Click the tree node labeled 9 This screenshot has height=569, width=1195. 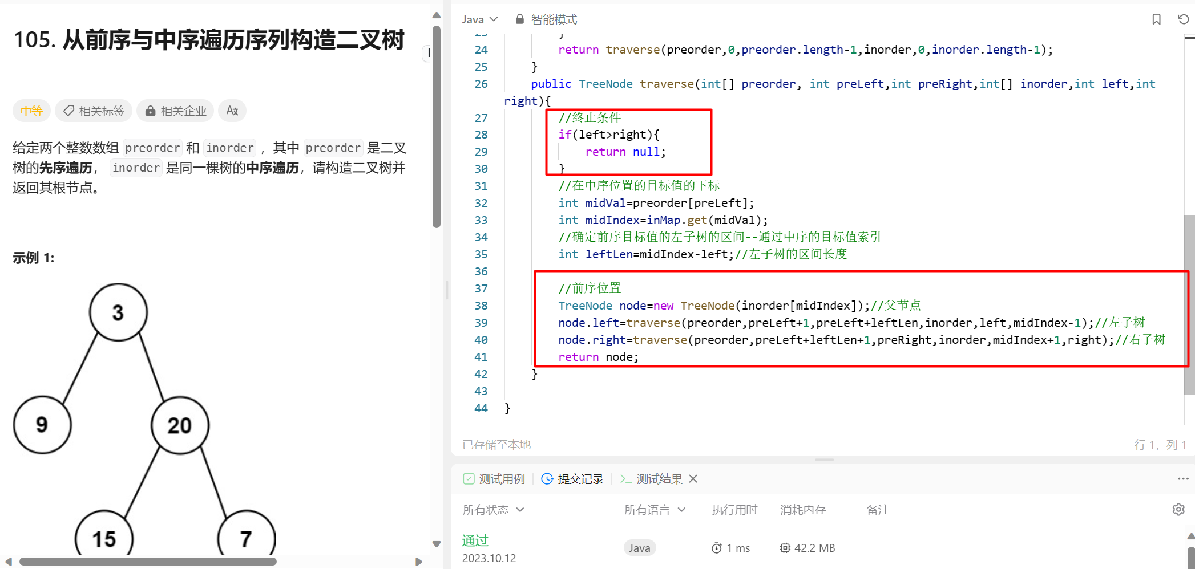(x=42, y=425)
